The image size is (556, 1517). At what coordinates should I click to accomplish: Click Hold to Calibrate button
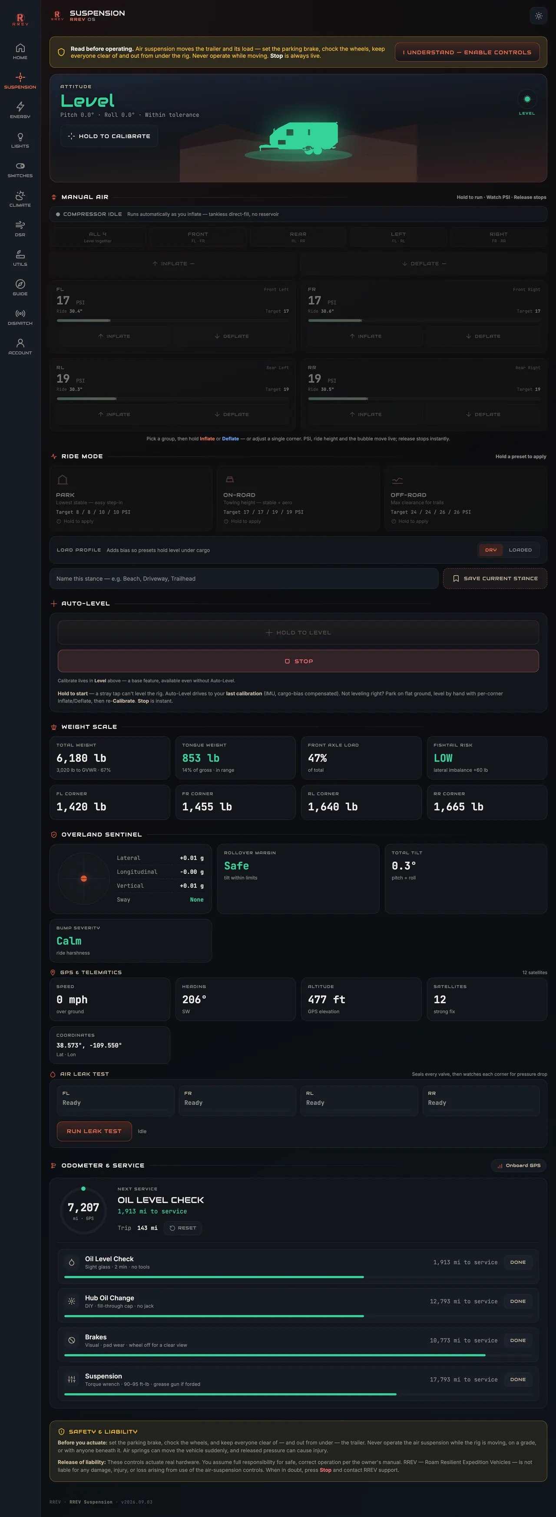click(x=109, y=136)
